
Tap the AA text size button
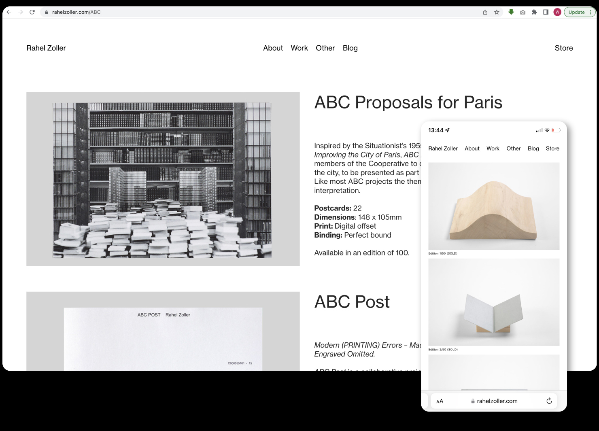coord(440,401)
